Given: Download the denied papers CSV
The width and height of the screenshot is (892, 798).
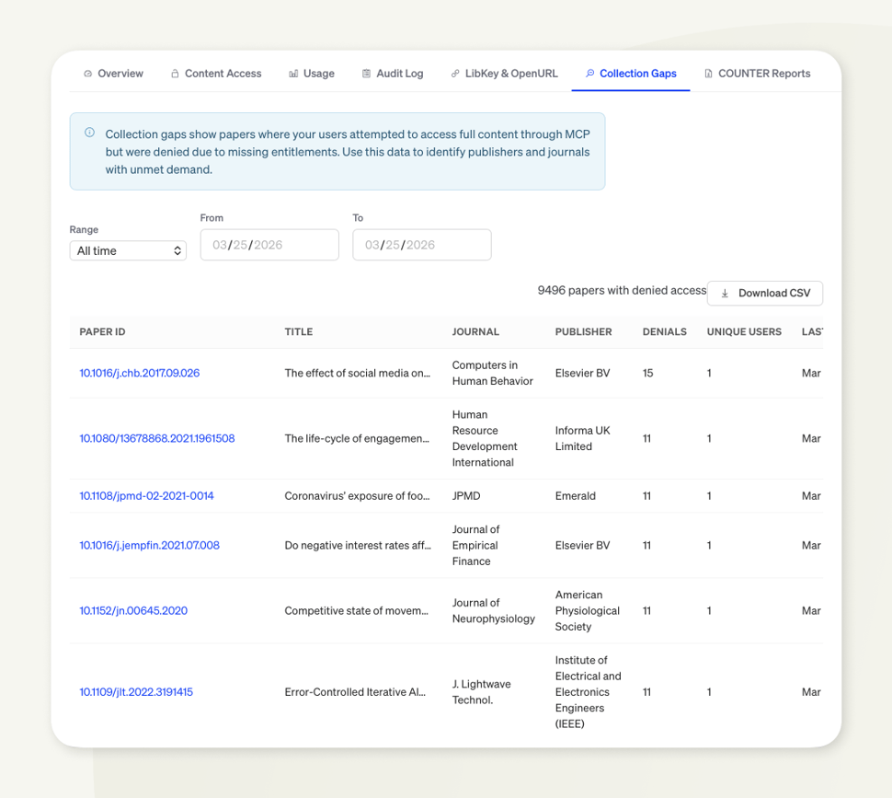Looking at the screenshot, I should click(x=765, y=294).
